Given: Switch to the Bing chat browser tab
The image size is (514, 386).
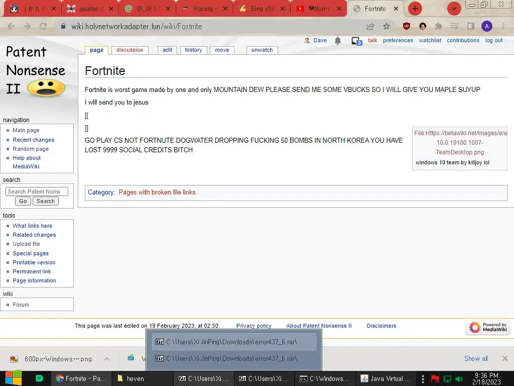Looking at the screenshot, I should 262,9.
